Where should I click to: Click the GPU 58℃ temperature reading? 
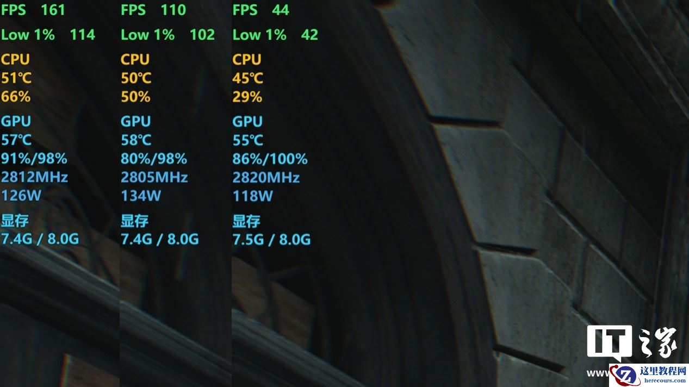pyautogui.click(x=136, y=140)
